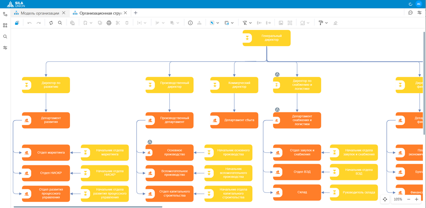Open the comments chat bubble icon
This screenshot has height=208, width=426.
pyautogui.click(x=410, y=13)
